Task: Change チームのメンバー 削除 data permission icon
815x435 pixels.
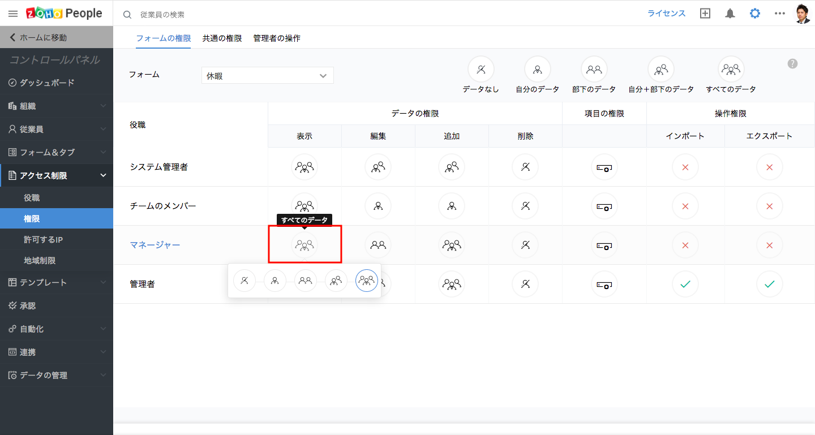Action: 525,206
